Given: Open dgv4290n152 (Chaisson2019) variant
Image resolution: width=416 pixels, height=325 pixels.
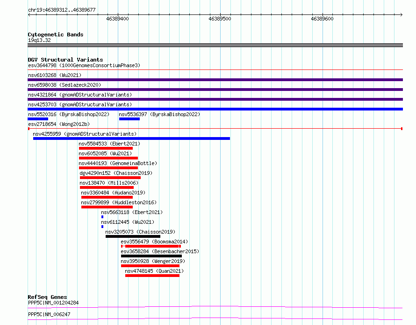Looking at the screenshot, I should (x=116, y=173).
